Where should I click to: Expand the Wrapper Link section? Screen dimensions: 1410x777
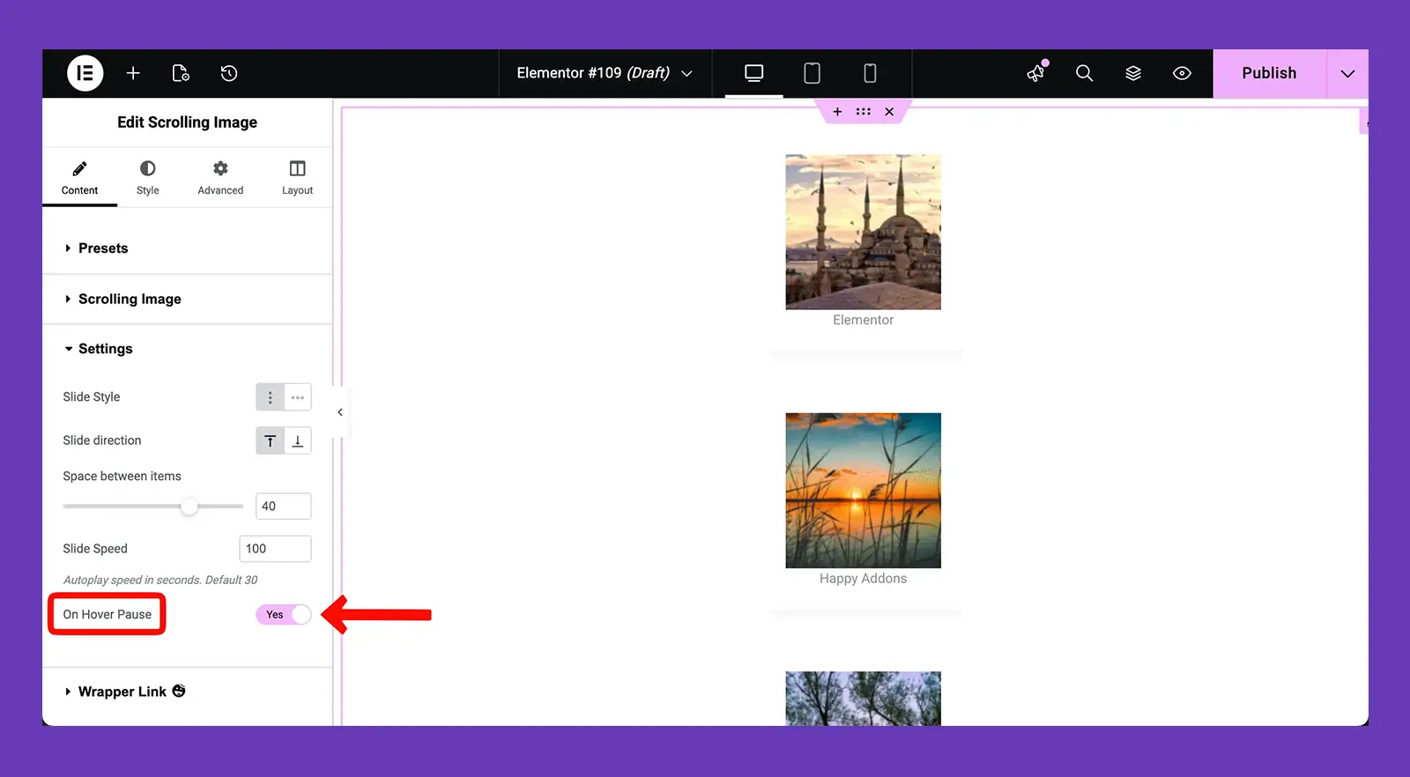click(x=187, y=692)
